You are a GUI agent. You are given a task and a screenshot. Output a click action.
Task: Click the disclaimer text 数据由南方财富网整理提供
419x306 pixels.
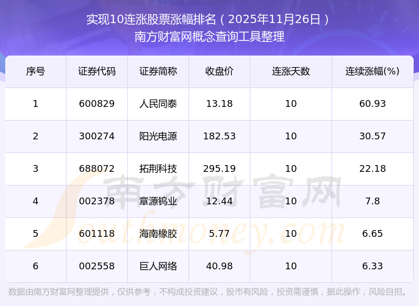click(59, 292)
